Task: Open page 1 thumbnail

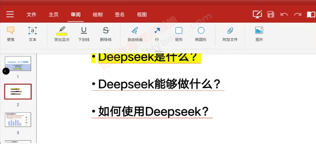Action: pyautogui.click(x=18, y=64)
